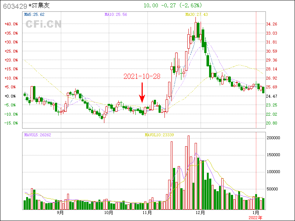Click the MA30:27.43 indicator label
295x221 pixels.
point(197,14)
